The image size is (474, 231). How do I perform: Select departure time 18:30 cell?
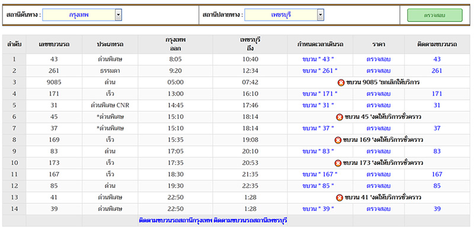click(x=175, y=174)
